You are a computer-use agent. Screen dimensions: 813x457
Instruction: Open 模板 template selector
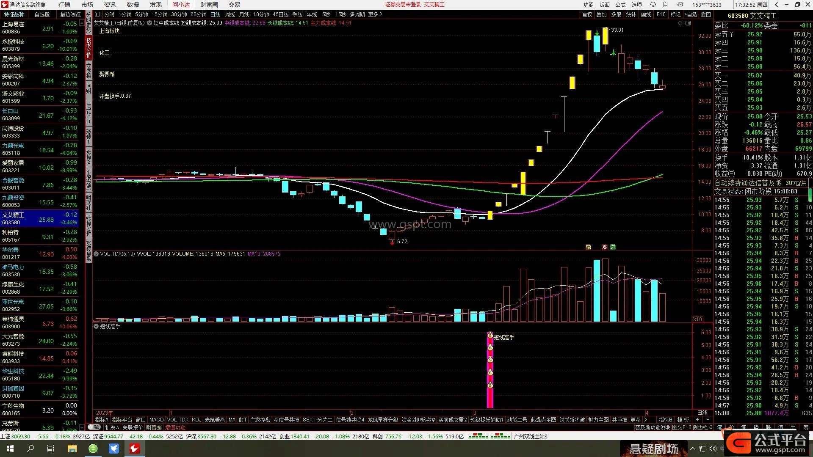click(x=683, y=420)
